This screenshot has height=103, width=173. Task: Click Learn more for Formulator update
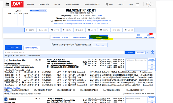[100, 45]
